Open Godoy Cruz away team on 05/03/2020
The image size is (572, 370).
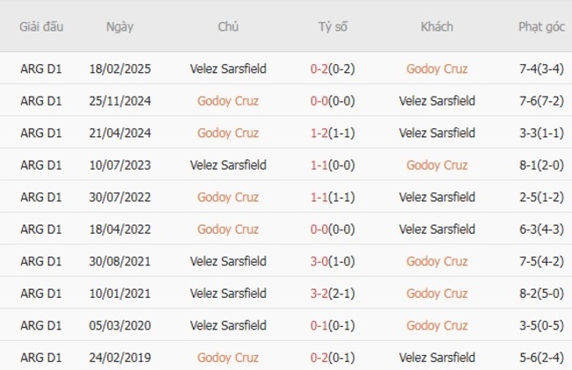436,325
